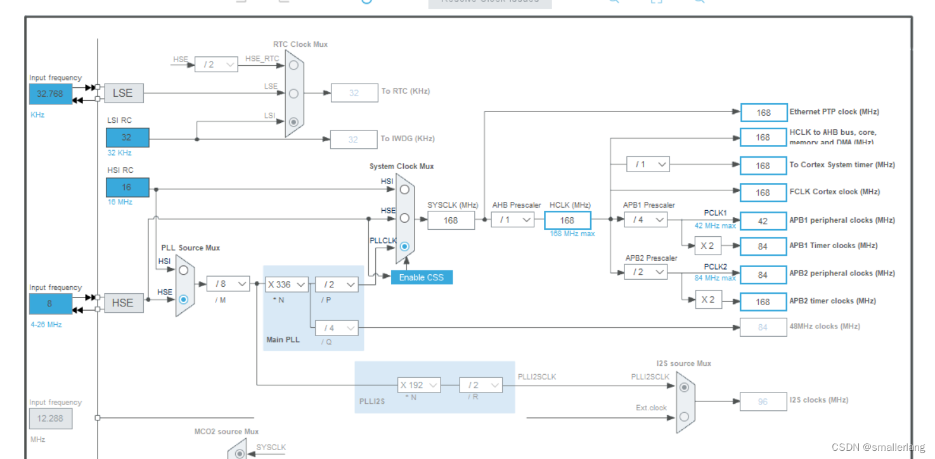Click the Ethernet PTP clock 168 field
The width and height of the screenshot is (935, 459).
tap(764, 113)
